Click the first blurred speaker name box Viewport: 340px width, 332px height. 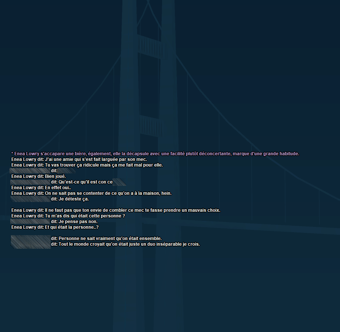coord(30,170)
